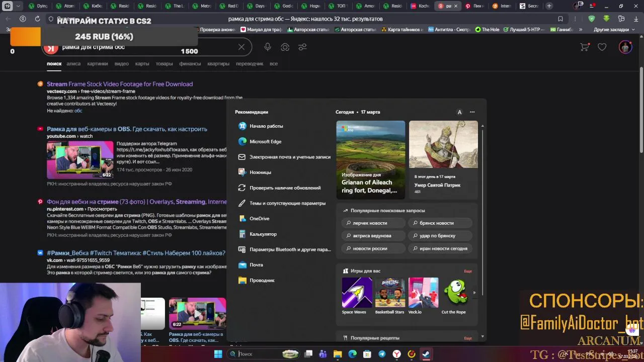Reload the page in browser toolbar
The height and width of the screenshot is (362, 644).
tap(37, 19)
